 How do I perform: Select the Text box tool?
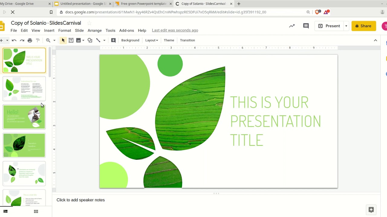[71, 40]
